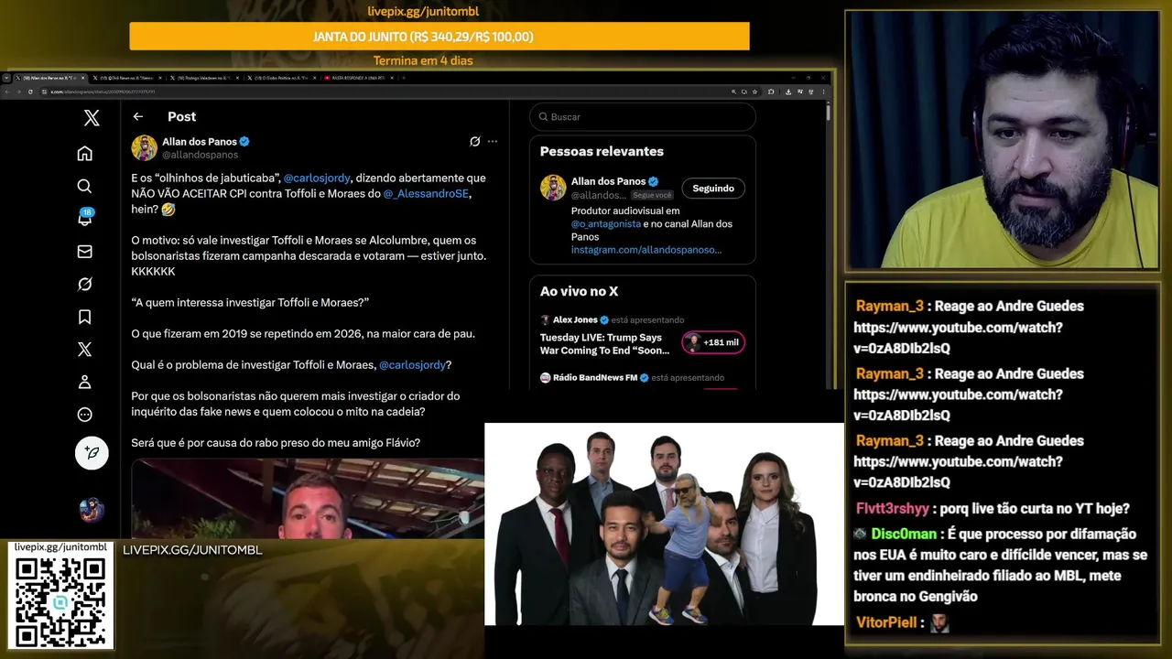1172x659 pixels.
Task: Click Rayman_3 username in first chat message
Action: (889, 306)
